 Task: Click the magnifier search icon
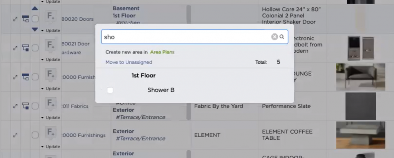[x=282, y=37]
